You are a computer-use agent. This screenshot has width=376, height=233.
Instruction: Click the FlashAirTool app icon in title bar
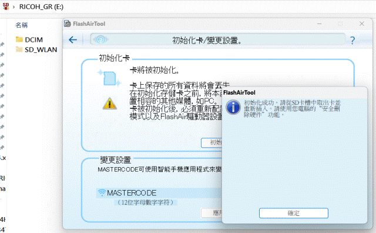68,24
